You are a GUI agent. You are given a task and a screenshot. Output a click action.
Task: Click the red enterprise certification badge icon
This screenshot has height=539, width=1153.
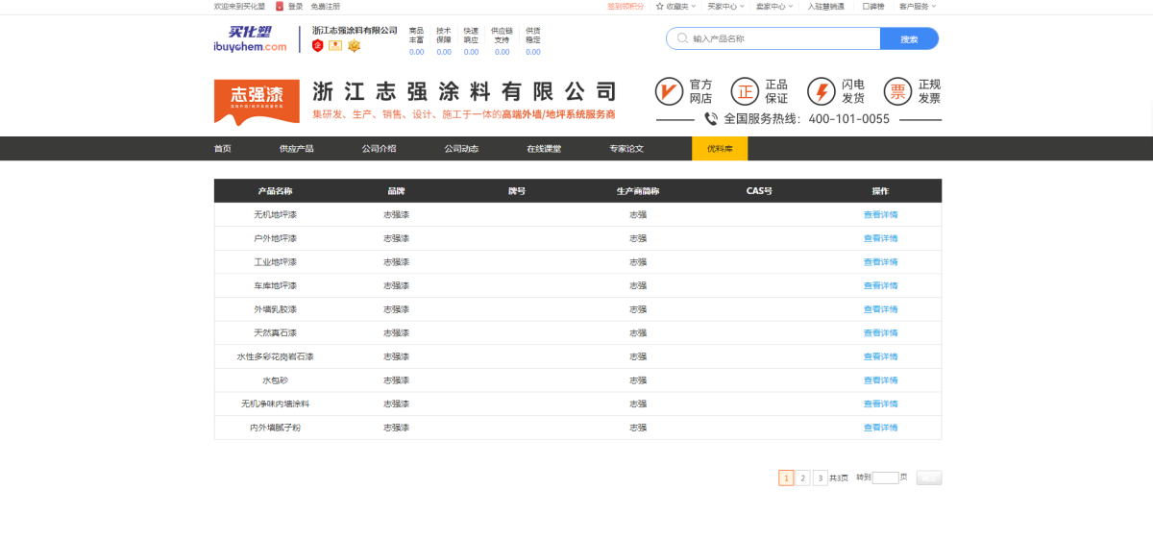(318, 45)
